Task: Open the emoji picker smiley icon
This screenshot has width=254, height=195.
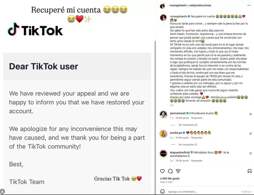Action: [162, 191]
